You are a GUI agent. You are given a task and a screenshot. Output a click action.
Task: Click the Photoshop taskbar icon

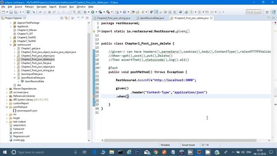coord(138,152)
